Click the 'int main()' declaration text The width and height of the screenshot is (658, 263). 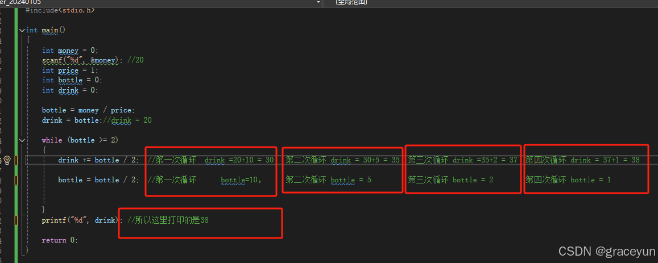45,30
